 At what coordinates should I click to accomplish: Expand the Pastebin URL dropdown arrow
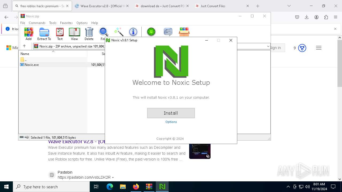[x=113, y=178]
